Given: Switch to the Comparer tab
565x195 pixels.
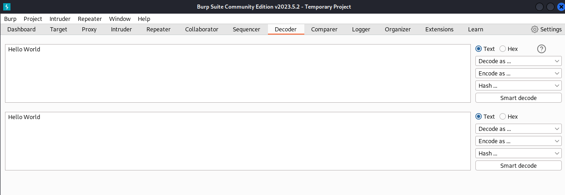Looking at the screenshot, I should pos(324,29).
